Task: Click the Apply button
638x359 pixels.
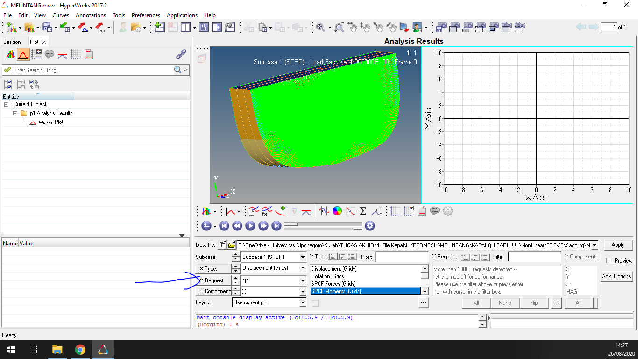Action: pos(617,245)
